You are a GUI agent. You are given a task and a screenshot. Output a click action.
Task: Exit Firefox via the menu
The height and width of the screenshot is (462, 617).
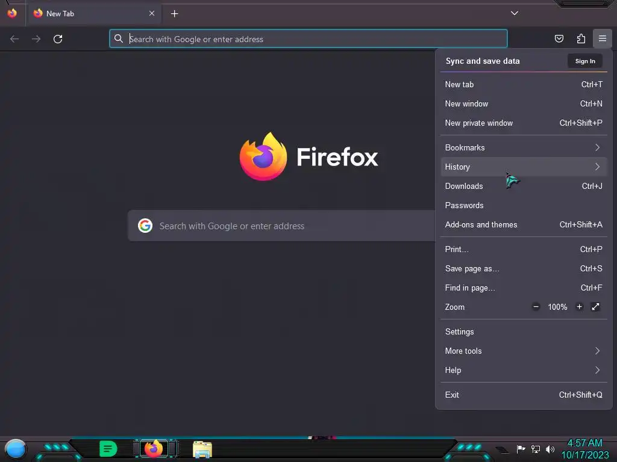pyautogui.click(x=524, y=395)
